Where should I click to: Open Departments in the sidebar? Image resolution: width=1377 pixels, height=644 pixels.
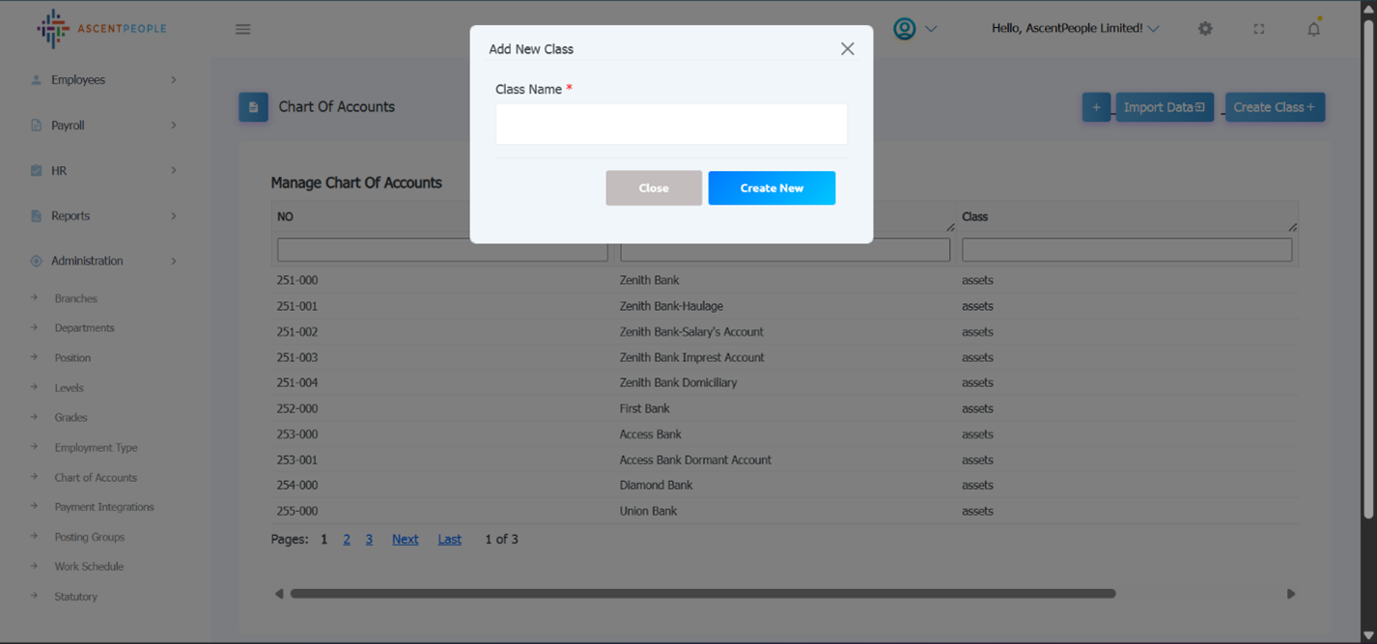84,328
